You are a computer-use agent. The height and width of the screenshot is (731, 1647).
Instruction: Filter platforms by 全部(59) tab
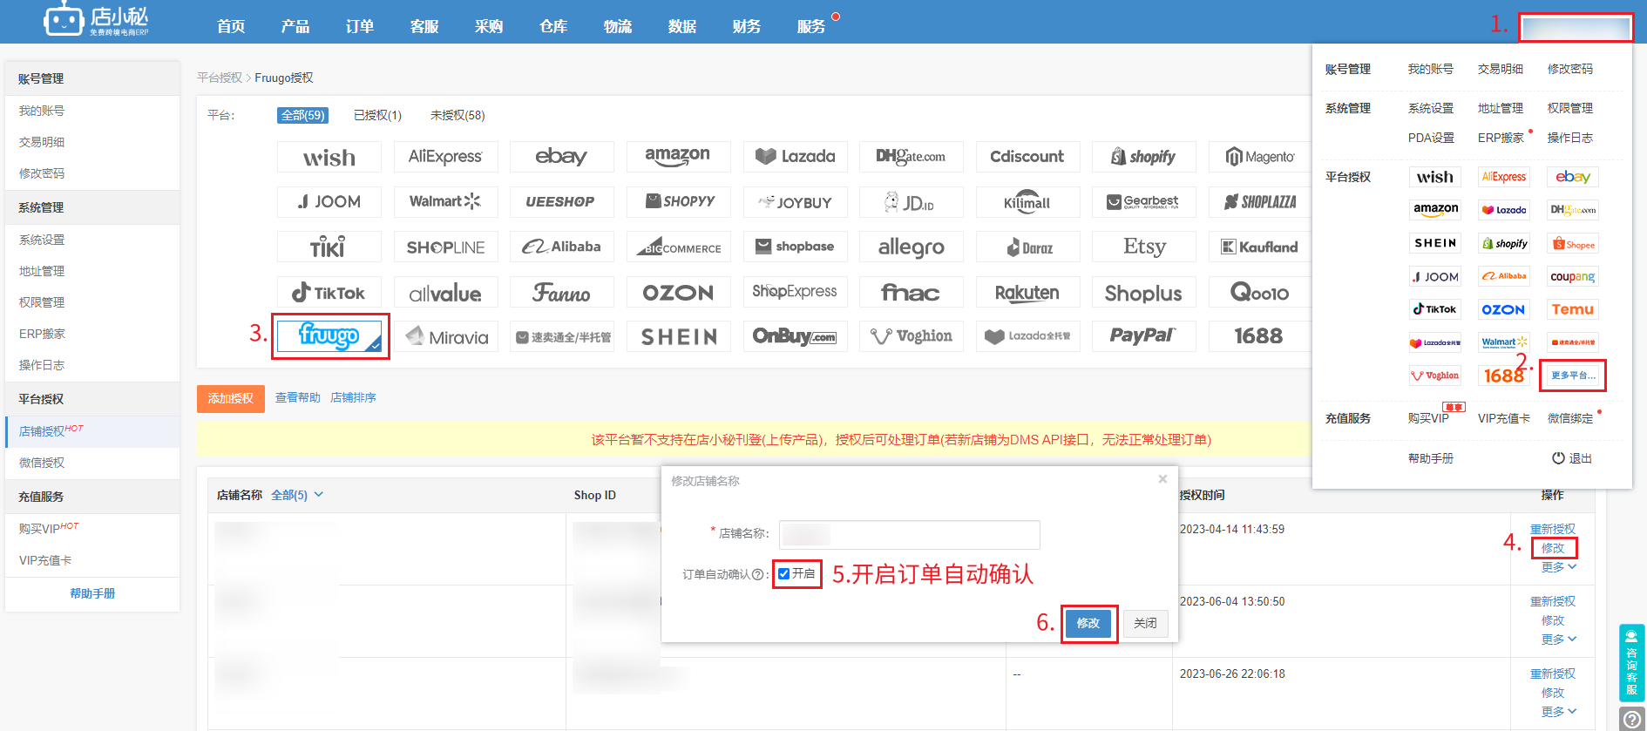[302, 115]
